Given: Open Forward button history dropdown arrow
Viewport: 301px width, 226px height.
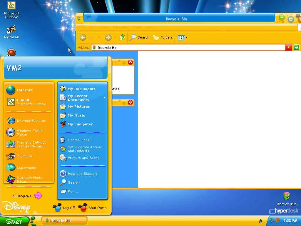Looking at the screenshot, I should [115, 37].
